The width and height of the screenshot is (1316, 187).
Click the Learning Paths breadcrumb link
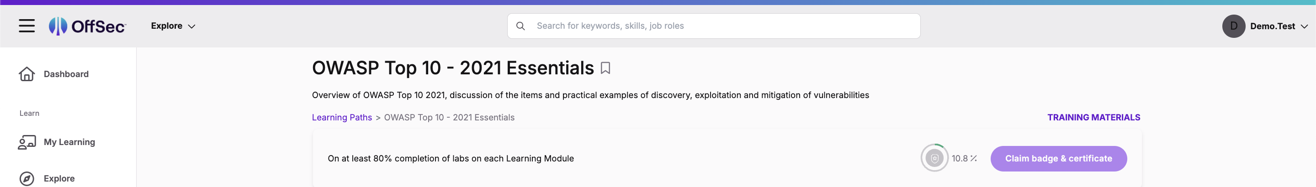point(342,118)
